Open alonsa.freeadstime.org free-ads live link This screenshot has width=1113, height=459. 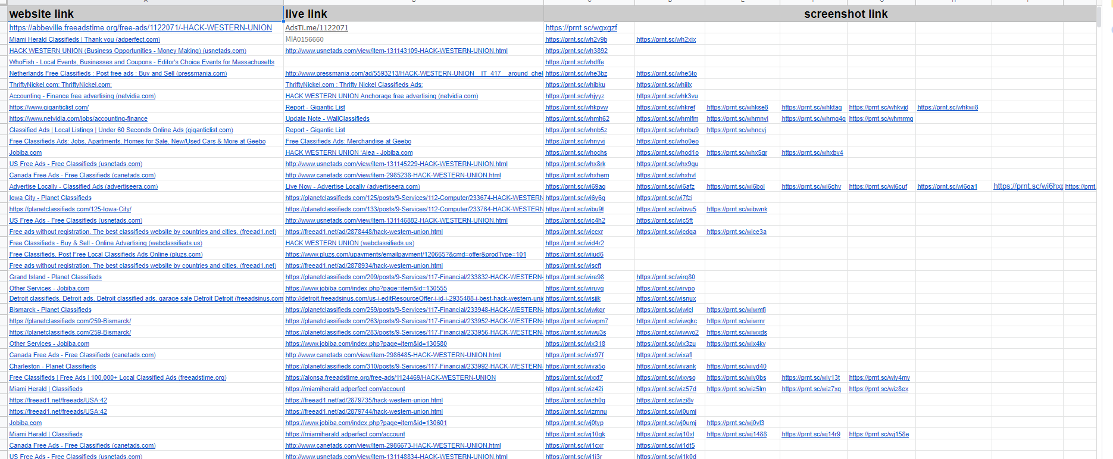[x=390, y=378]
